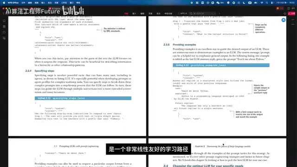Click the window layout icon near the top right
The height and width of the screenshot is (167, 297).
pyautogui.click(x=289, y=8)
